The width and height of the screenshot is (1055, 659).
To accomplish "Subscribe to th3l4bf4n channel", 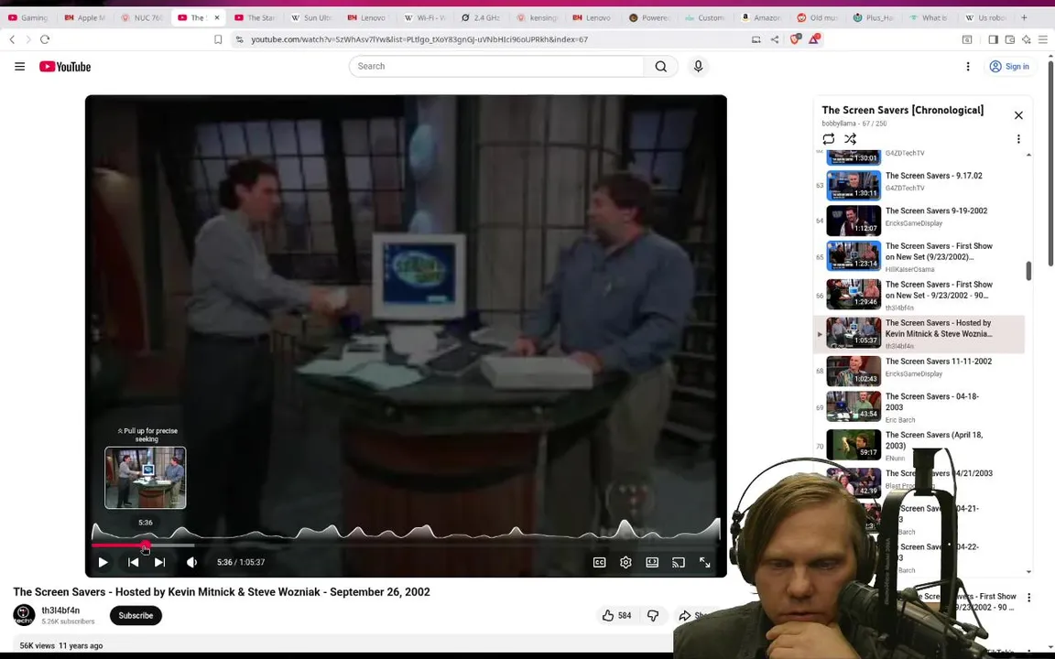I will [x=136, y=615].
